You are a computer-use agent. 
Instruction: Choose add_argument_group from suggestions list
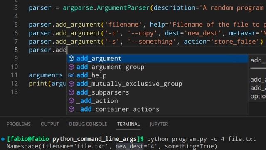(158, 67)
